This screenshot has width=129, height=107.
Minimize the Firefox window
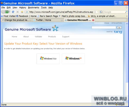point(116,3)
